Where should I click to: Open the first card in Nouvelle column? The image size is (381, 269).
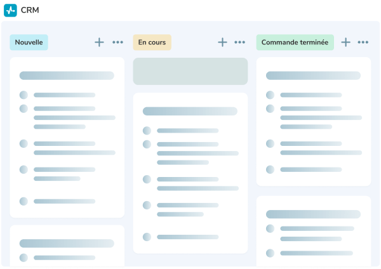tap(67, 136)
